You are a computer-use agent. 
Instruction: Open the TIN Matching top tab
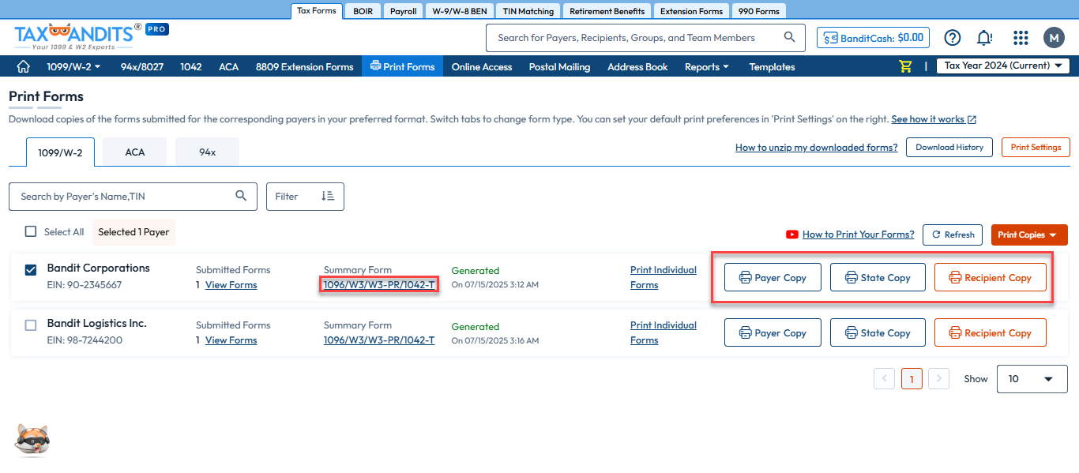[x=528, y=11]
